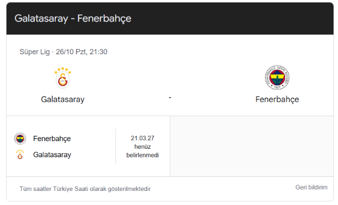Click the Süper Lig league label

pos(35,52)
